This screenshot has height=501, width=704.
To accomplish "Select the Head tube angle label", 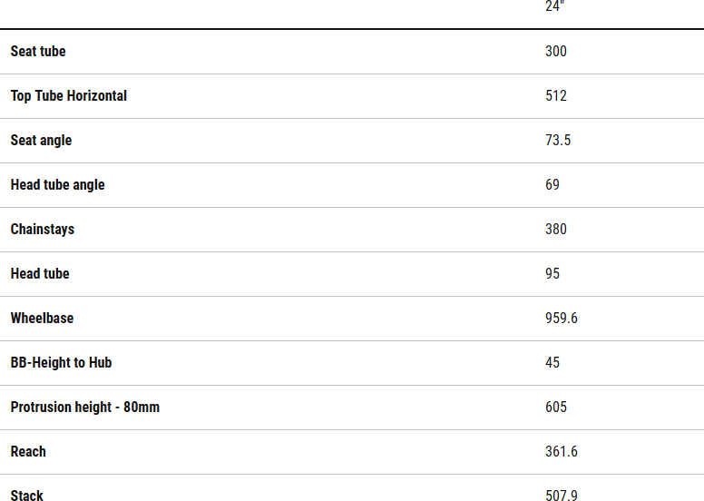I will coord(58,185).
